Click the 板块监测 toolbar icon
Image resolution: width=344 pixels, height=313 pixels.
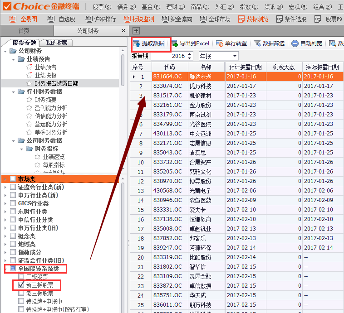[x=127, y=19]
